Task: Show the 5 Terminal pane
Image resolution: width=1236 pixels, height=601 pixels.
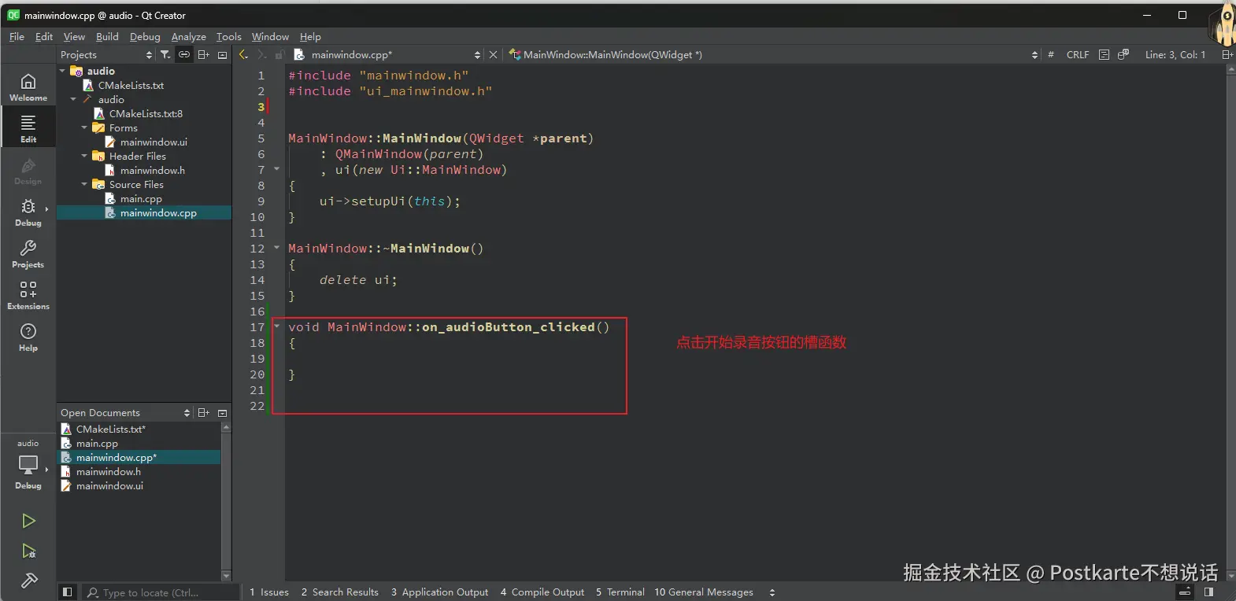Action: click(620, 592)
